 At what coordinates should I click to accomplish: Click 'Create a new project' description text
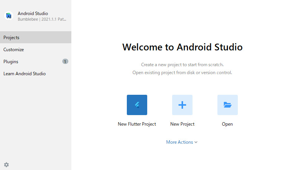(182, 65)
